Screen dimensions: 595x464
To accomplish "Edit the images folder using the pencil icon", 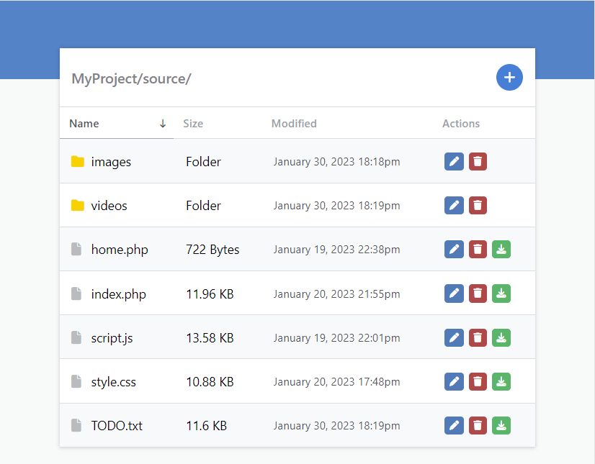I will (454, 161).
